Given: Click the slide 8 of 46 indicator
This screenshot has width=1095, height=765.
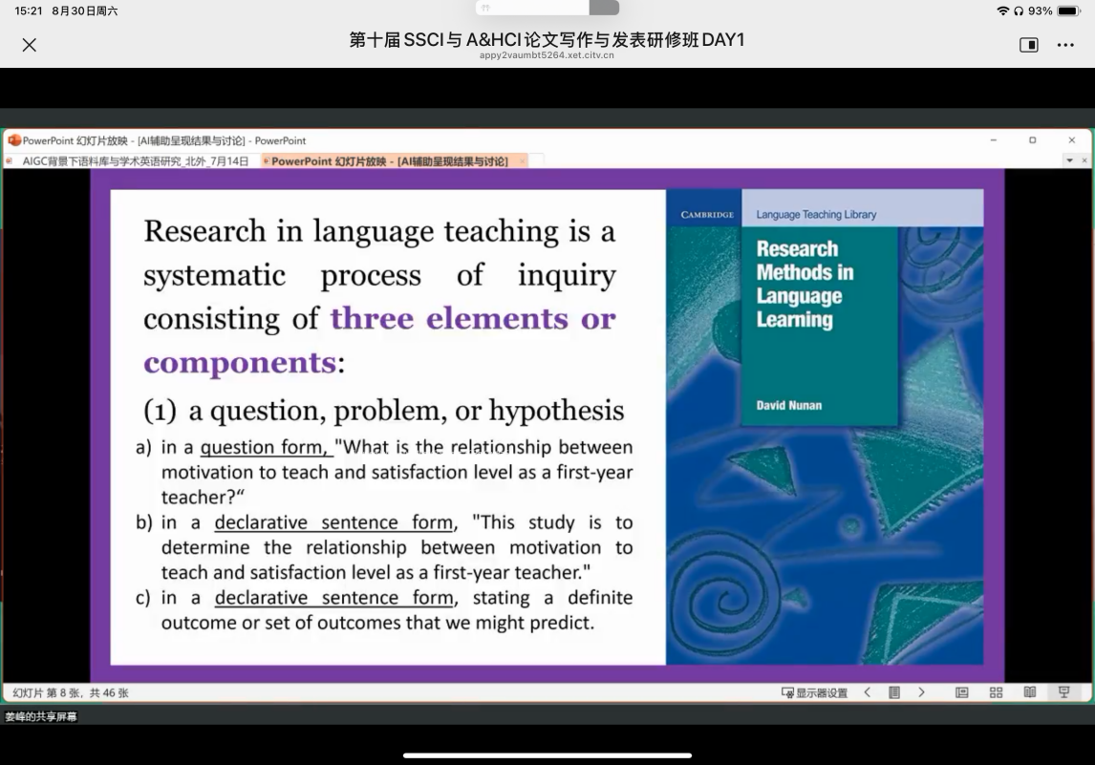Looking at the screenshot, I should (71, 692).
